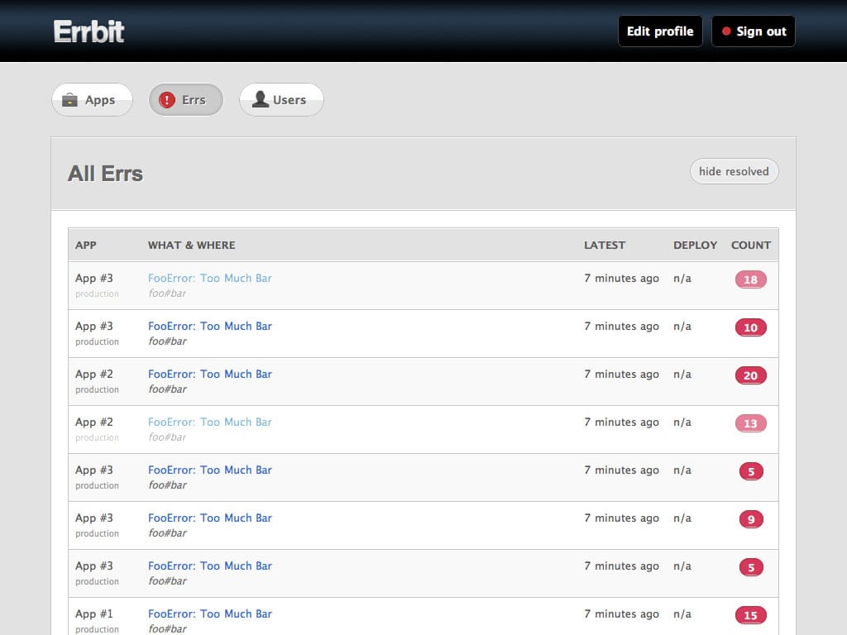Click the person silhouette Users icon
The width and height of the screenshot is (847, 635).
[261, 100]
